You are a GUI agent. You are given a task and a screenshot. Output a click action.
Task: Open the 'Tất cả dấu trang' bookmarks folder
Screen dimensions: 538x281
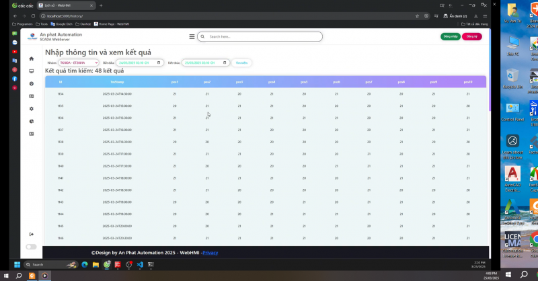pos(475,24)
